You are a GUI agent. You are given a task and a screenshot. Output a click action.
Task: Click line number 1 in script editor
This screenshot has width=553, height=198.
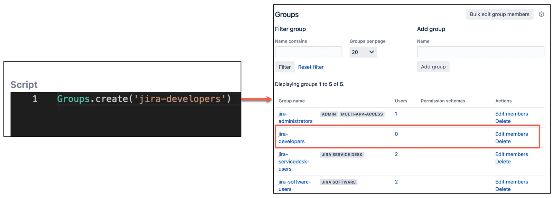pyautogui.click(x=35, y=99)
